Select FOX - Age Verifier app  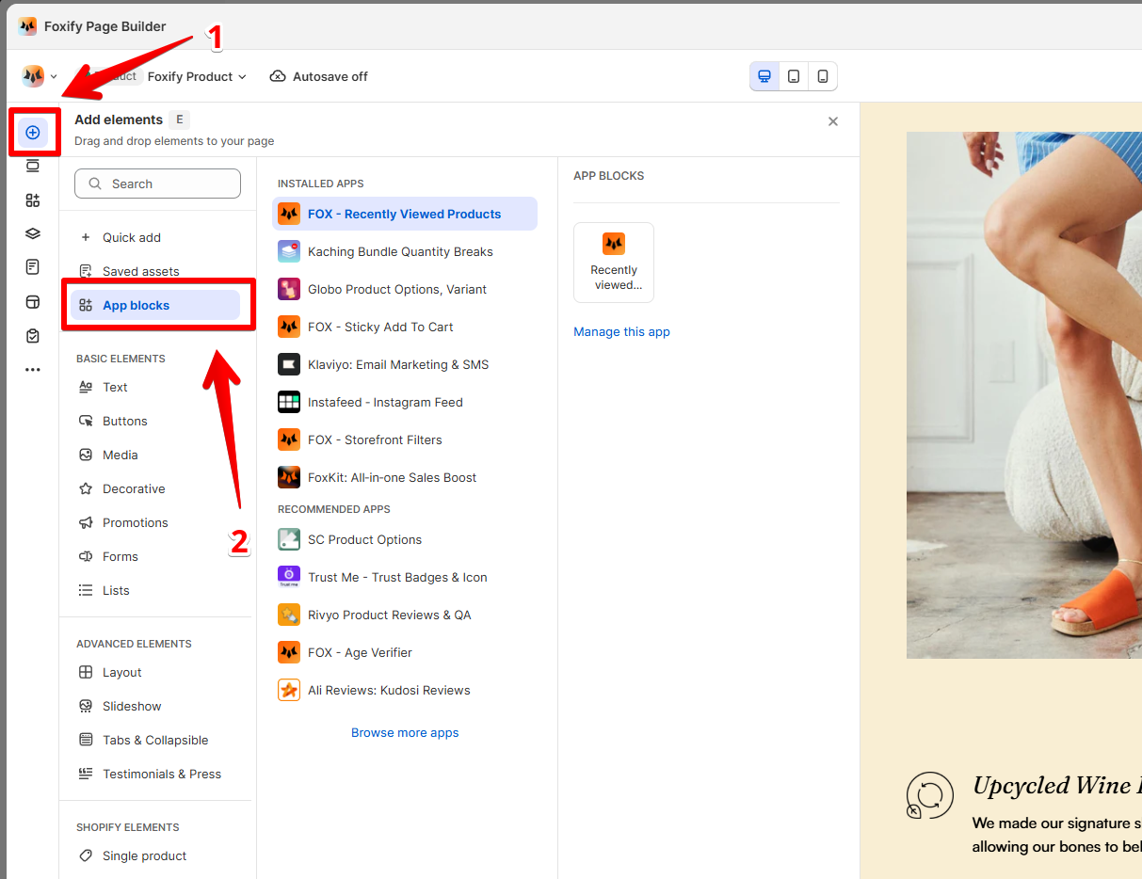pyautogui.click(x=405, y=652)
